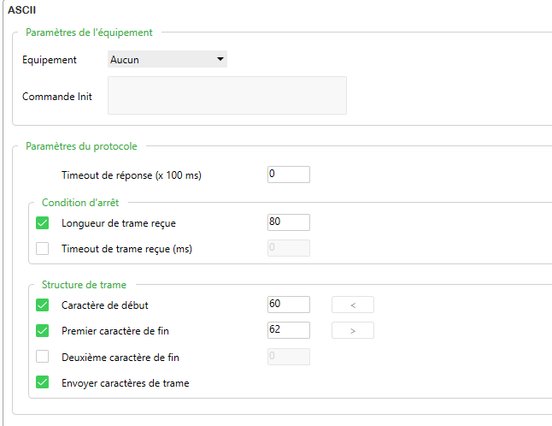552x426 pixels.
Task: Click the Timeout de trame reçue (ms) field
Action: coord(288,248)
